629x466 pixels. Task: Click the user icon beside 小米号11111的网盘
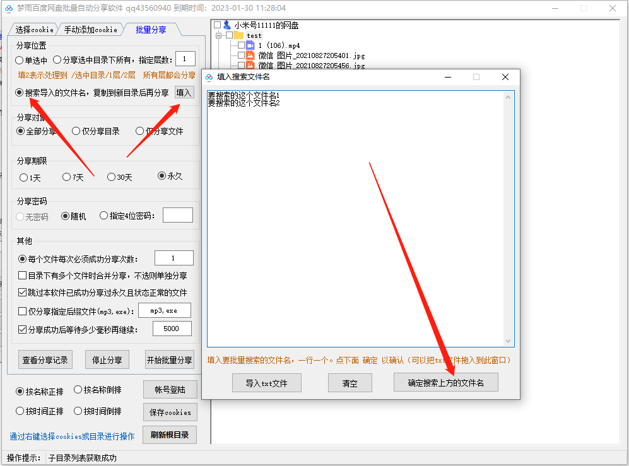(226, 25)
